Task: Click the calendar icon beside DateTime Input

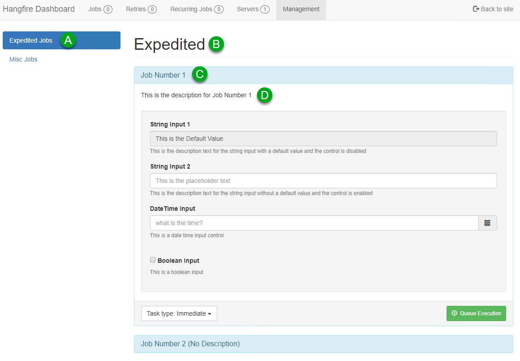Action: 487,223
